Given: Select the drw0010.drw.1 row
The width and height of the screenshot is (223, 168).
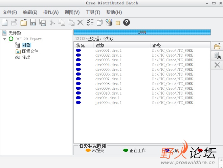Looking at the screenshot, I should (142, 93).
